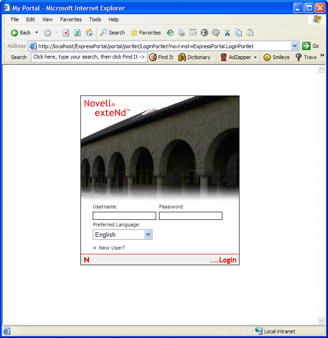Open the Preferred Language dropdown
328x338 pixels.
(x=123, y=234)
